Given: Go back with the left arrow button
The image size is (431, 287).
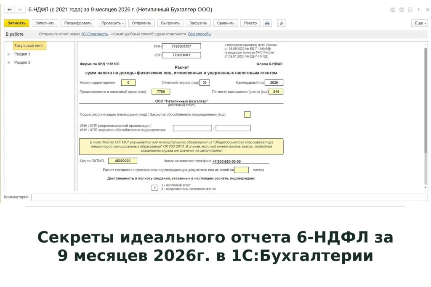Looking at the screenshot, I should coord(10,10).
